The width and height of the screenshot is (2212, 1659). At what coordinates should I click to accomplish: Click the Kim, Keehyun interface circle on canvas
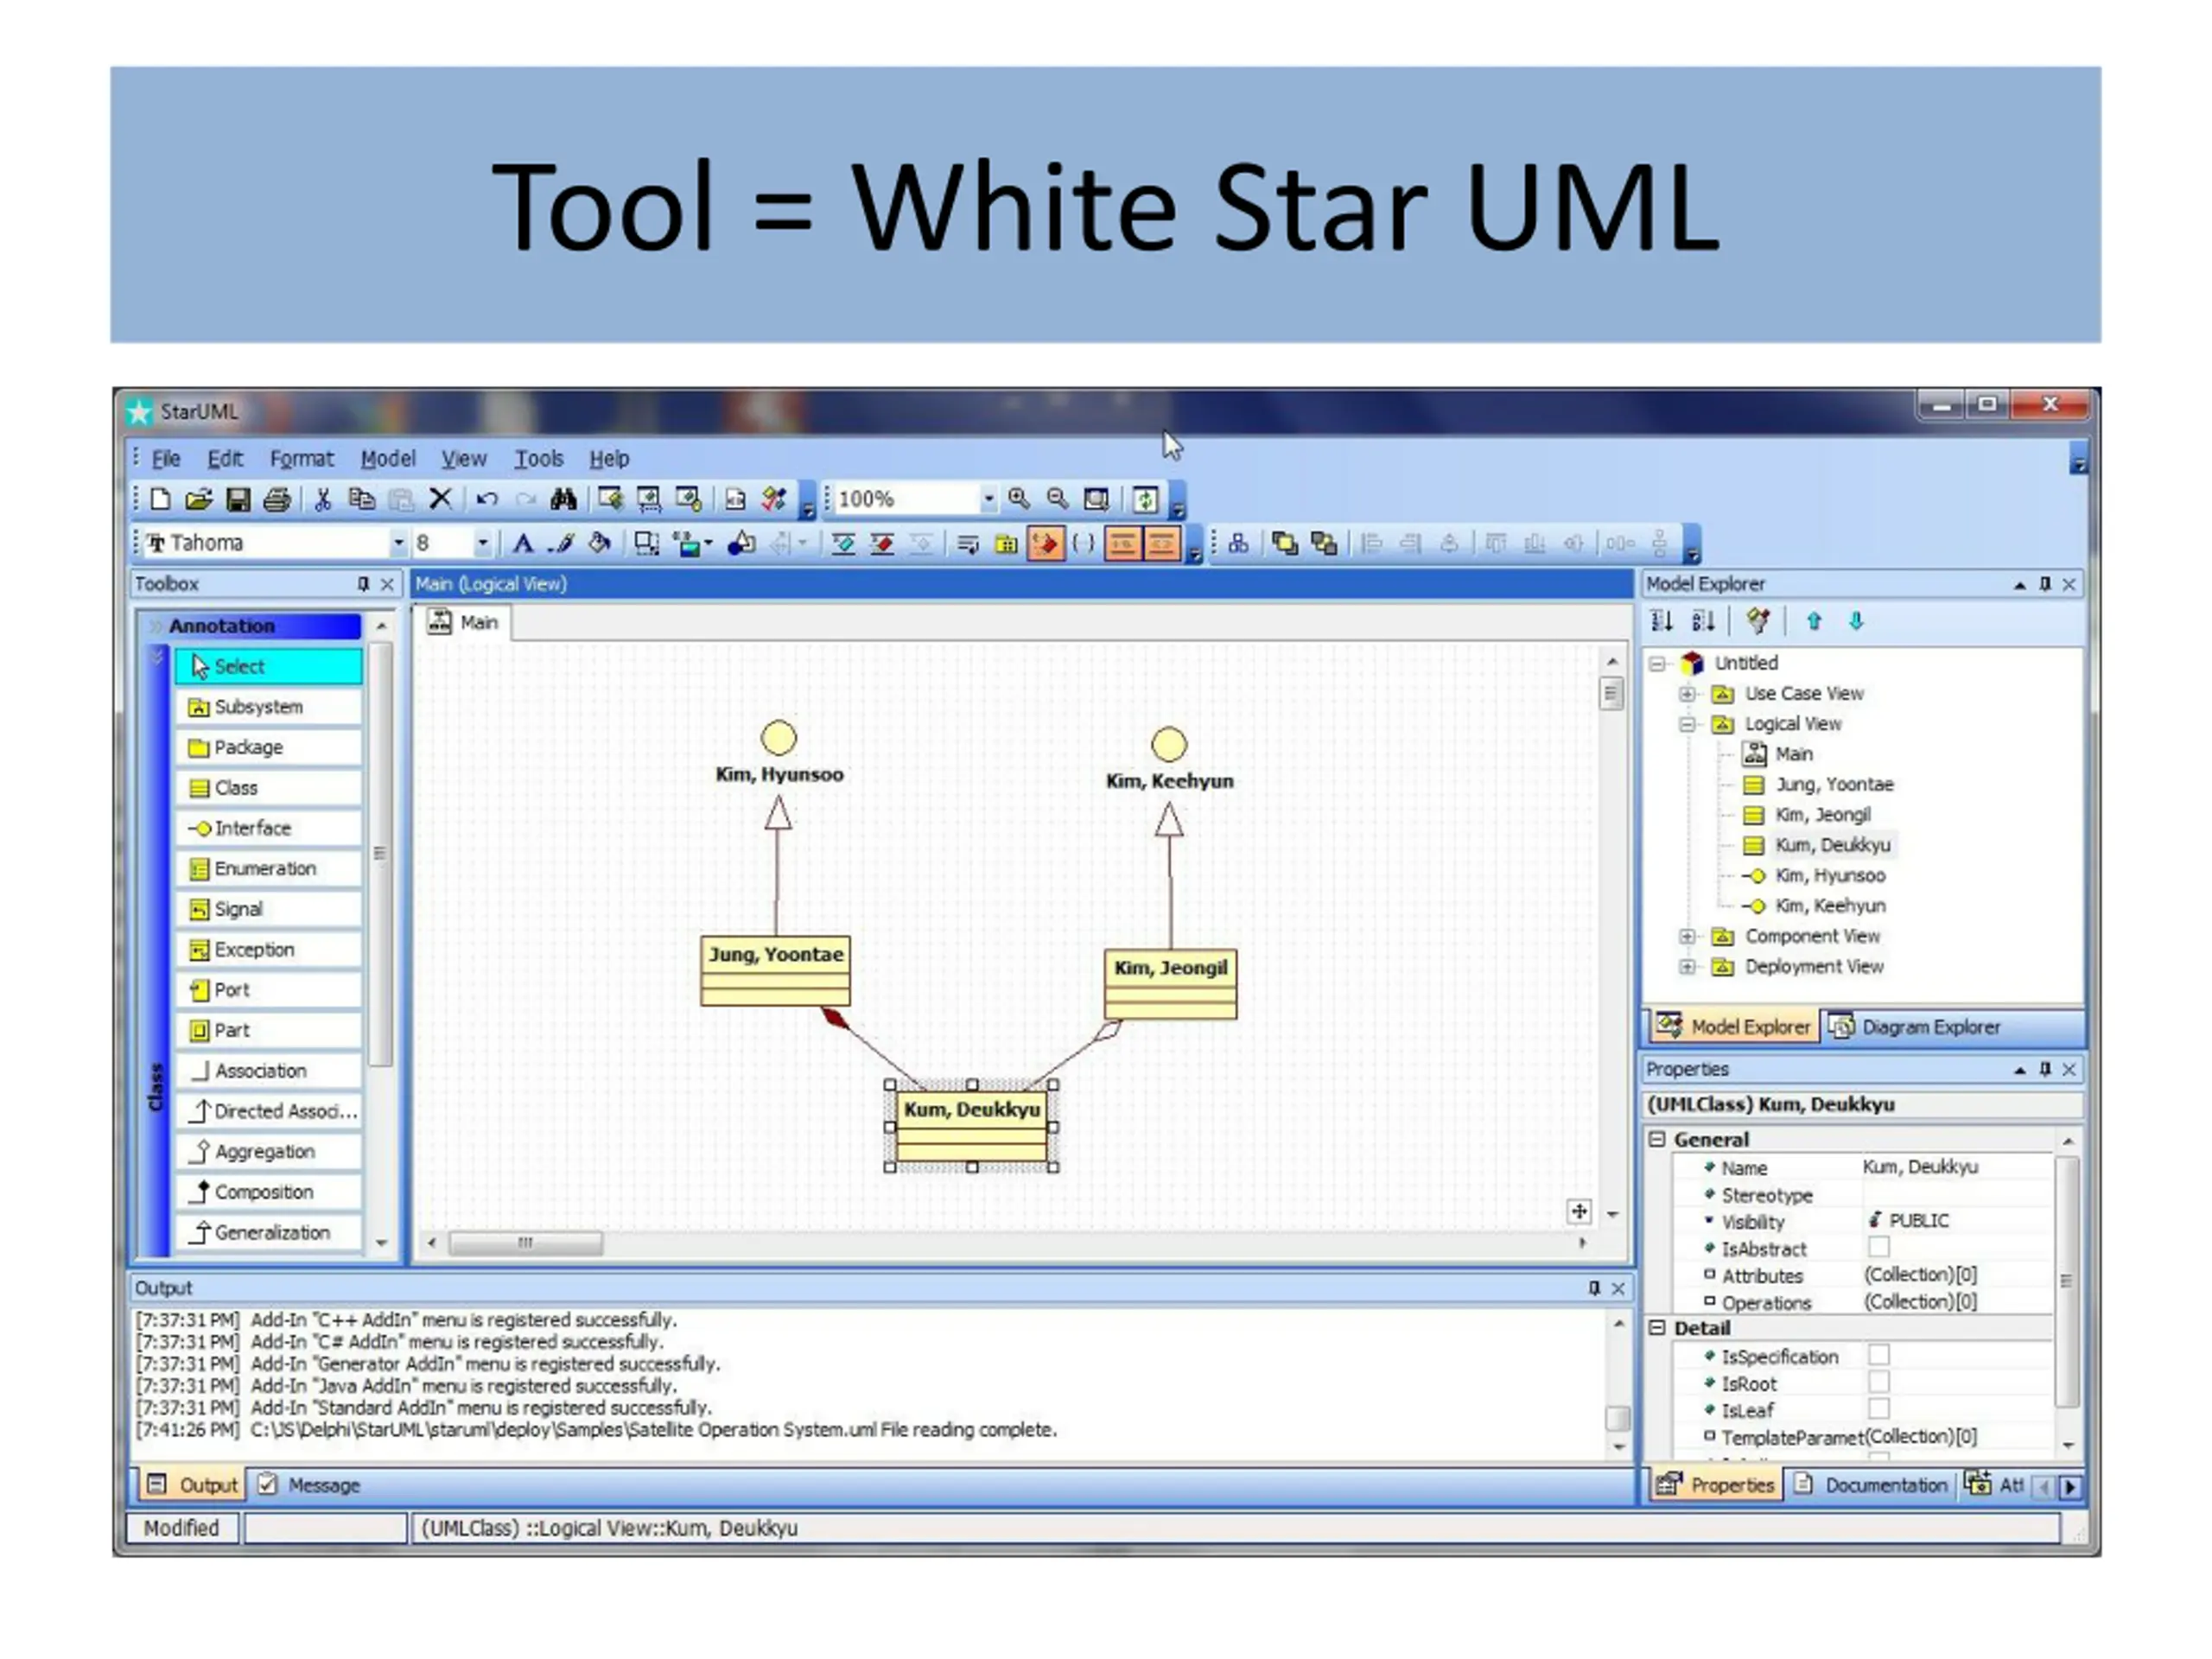click(x=1169, y=744)
